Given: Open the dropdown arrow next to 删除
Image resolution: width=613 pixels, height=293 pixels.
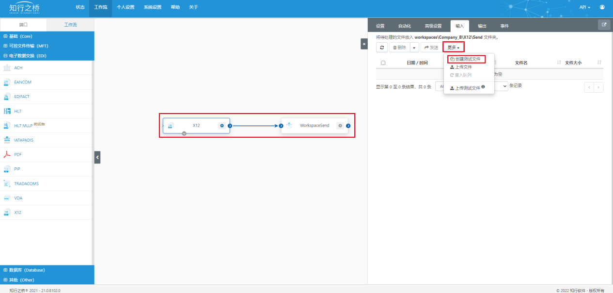Looking at the screenshot, I should [x=414, y=48].
